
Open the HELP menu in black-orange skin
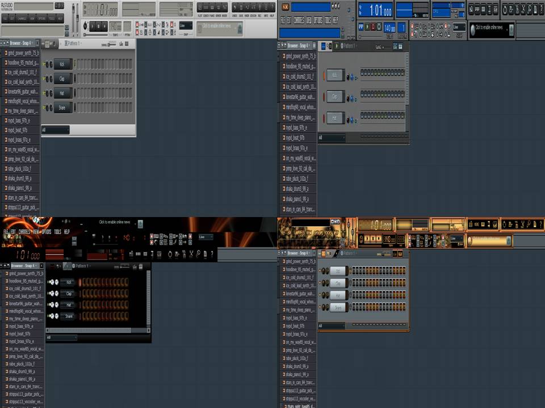click(67, 232)
